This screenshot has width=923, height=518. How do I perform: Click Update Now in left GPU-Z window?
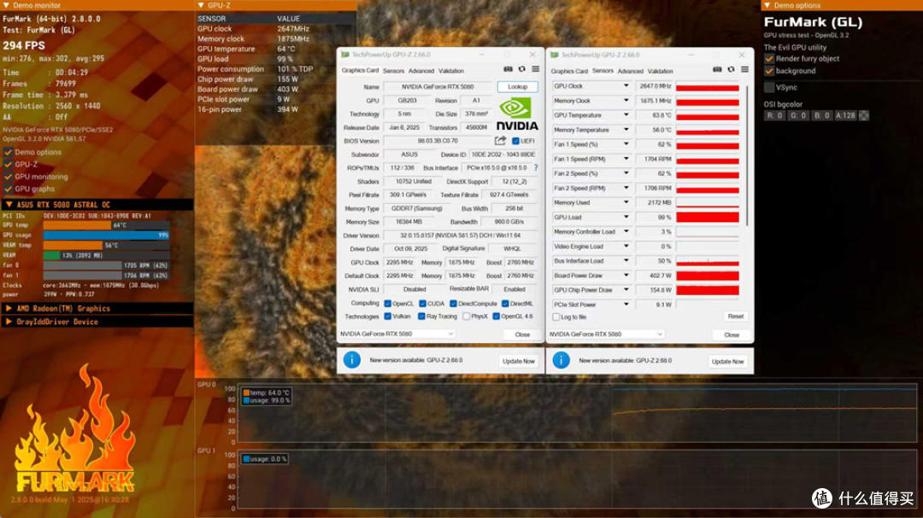[x=518, y=361]
